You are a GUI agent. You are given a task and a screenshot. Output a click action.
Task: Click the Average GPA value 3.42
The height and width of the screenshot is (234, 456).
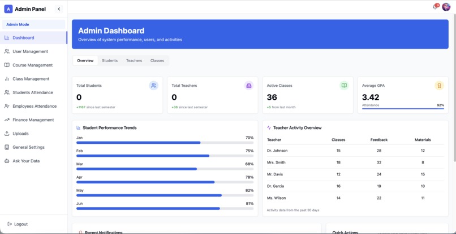click(x=371, y=97)
